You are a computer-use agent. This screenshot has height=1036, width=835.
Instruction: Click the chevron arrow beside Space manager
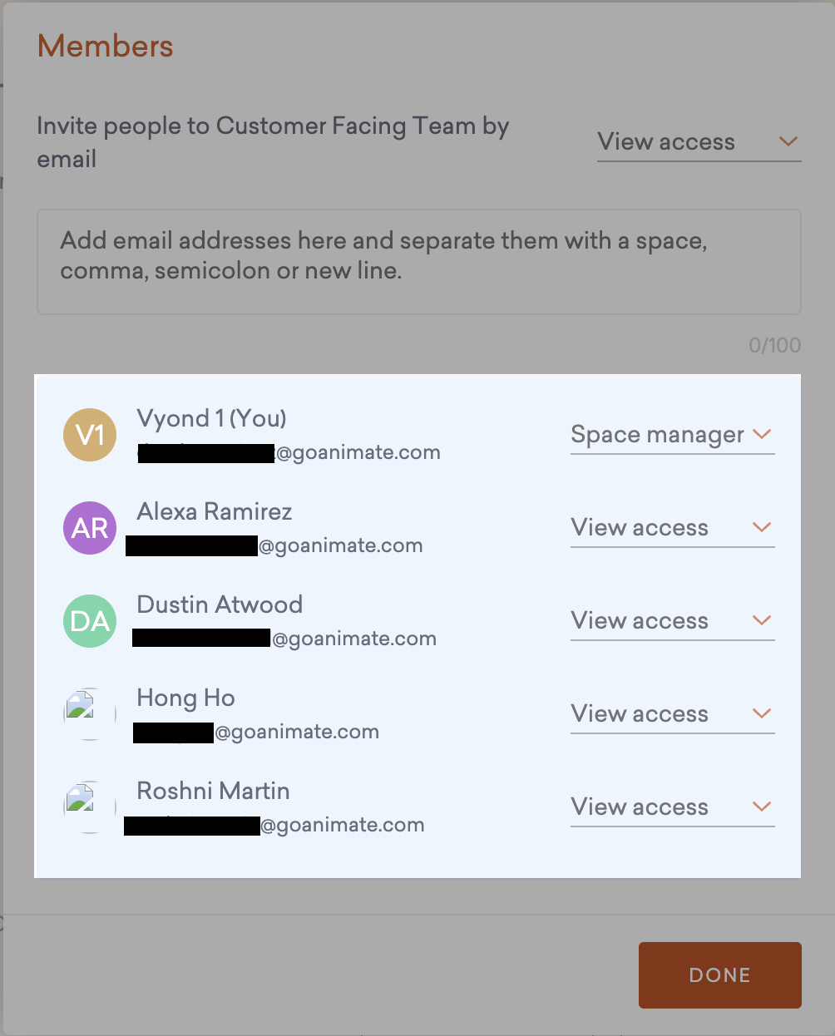tap(762, 434)
